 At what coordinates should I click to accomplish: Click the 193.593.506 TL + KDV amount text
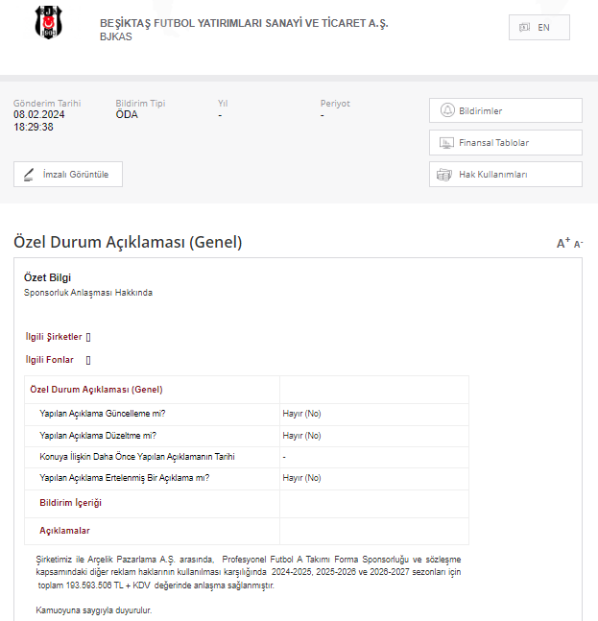click(108, 585)
